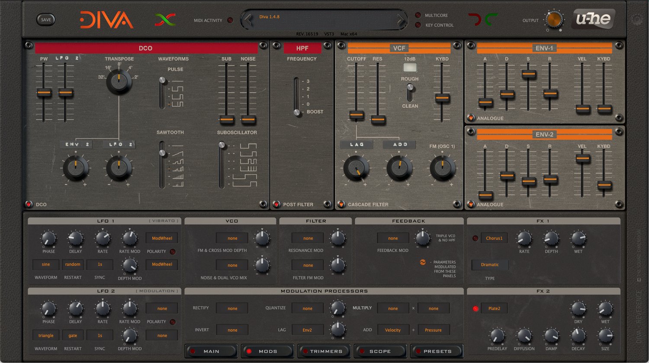Click the FEEDBACK MOD knob
The height and width of the screenshot is (363, 649).
[x=422, y=238]
